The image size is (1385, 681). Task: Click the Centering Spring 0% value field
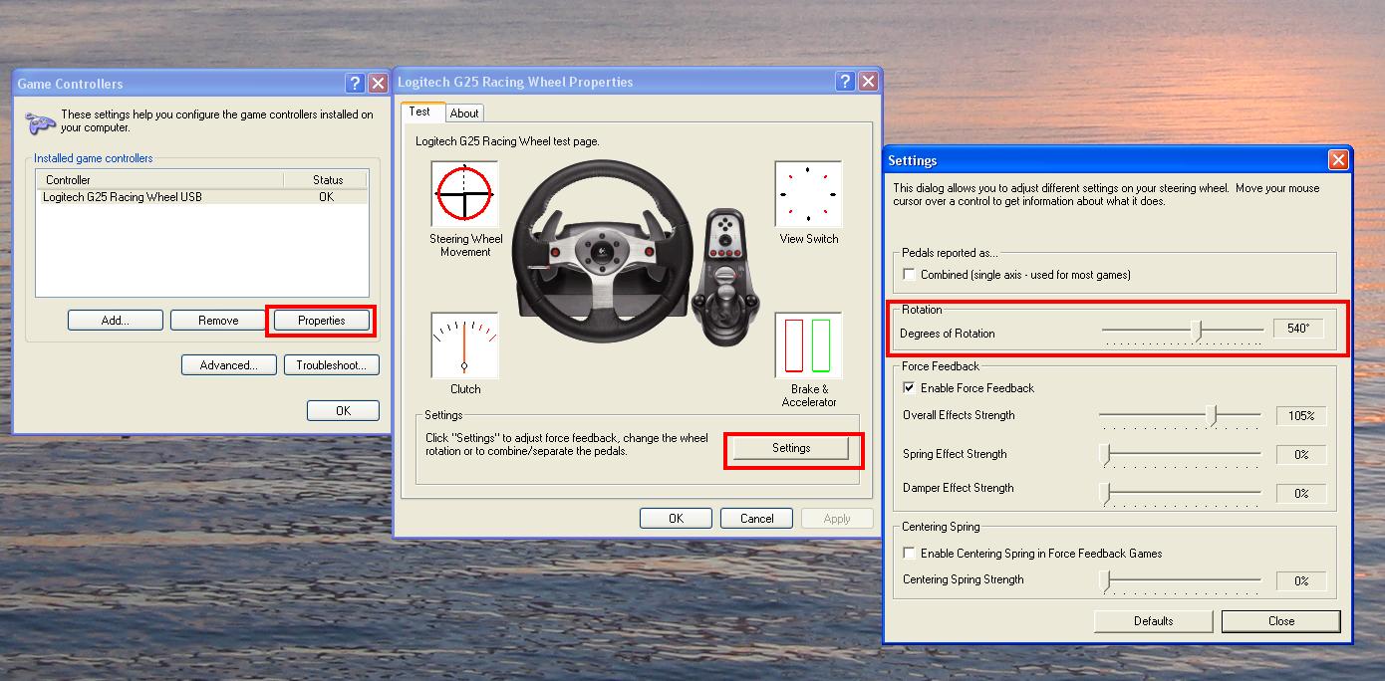tap(1301, 580)
